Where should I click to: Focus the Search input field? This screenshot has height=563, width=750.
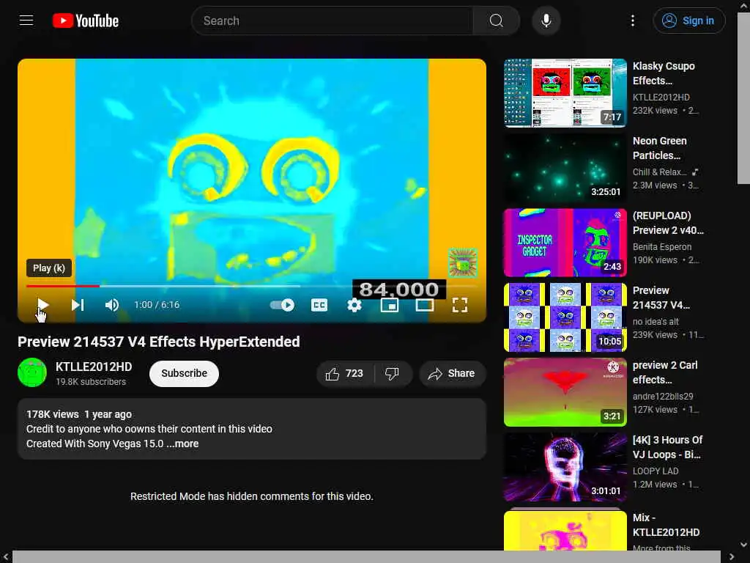tap(333, 21)
